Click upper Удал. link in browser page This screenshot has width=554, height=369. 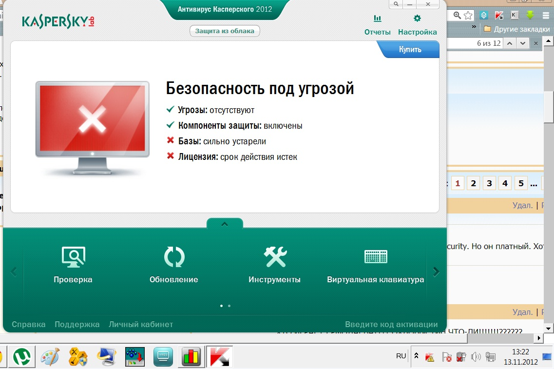[522, 205]
